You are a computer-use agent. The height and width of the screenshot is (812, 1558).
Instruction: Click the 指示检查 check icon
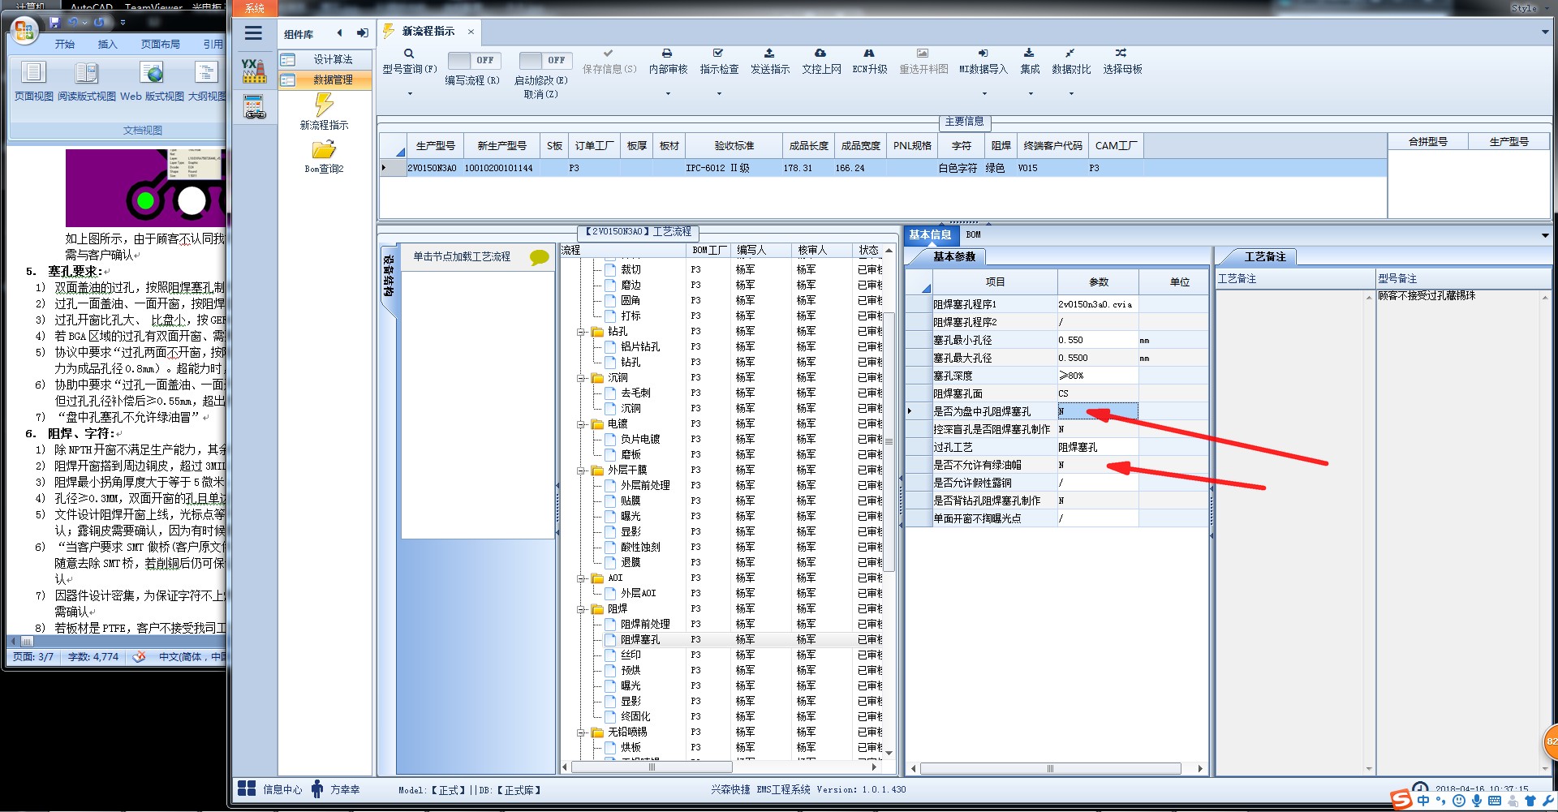(718, 53)
